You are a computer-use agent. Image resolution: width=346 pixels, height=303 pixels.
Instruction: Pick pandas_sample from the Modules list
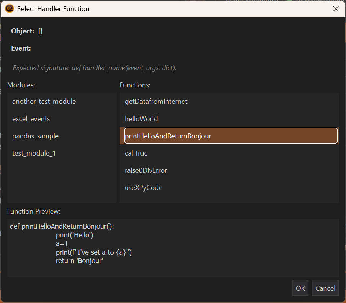(x=35, y=136)
